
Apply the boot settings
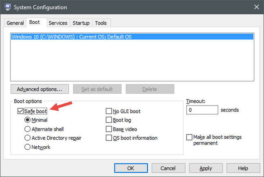206,168
